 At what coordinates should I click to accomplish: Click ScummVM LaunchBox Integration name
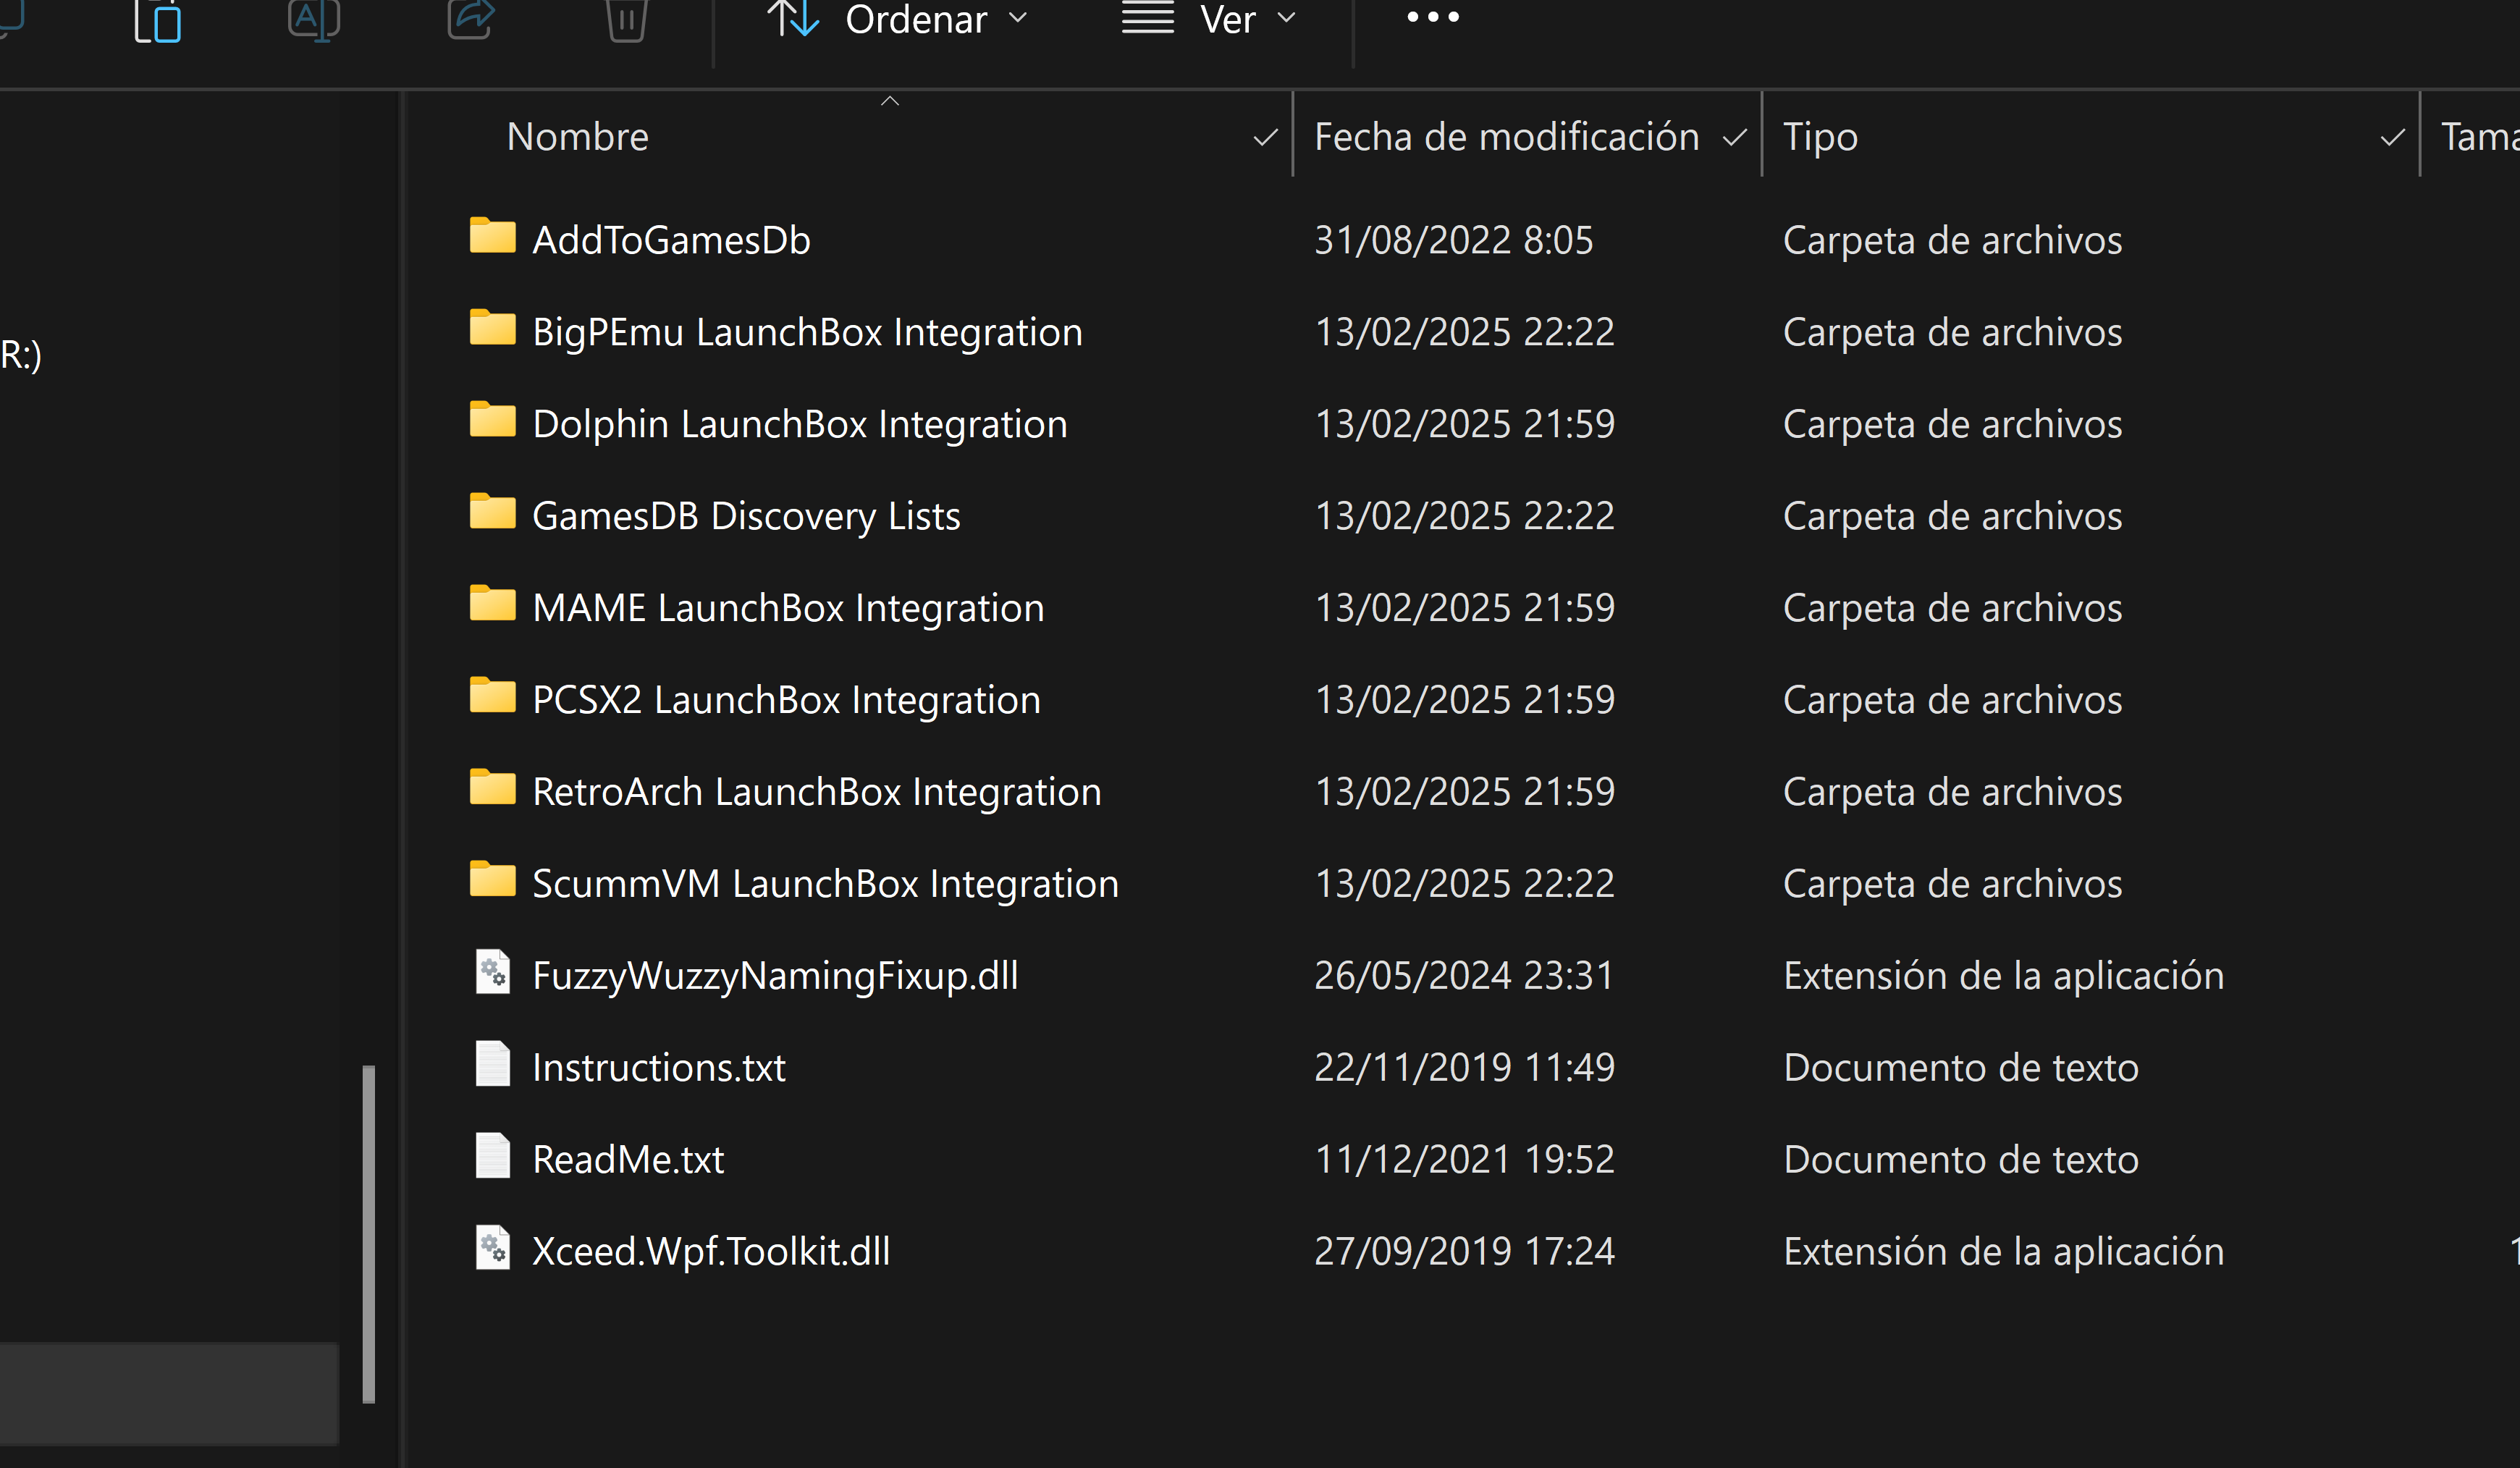click(825, 884)
